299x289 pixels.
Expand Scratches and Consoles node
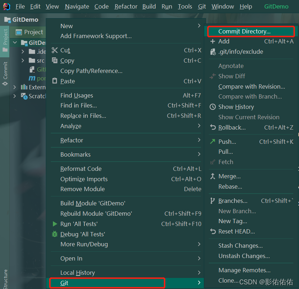point(15,96)
